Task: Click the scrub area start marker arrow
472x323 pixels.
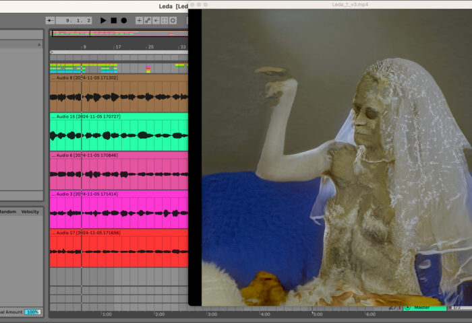Action: pos(52,52)
